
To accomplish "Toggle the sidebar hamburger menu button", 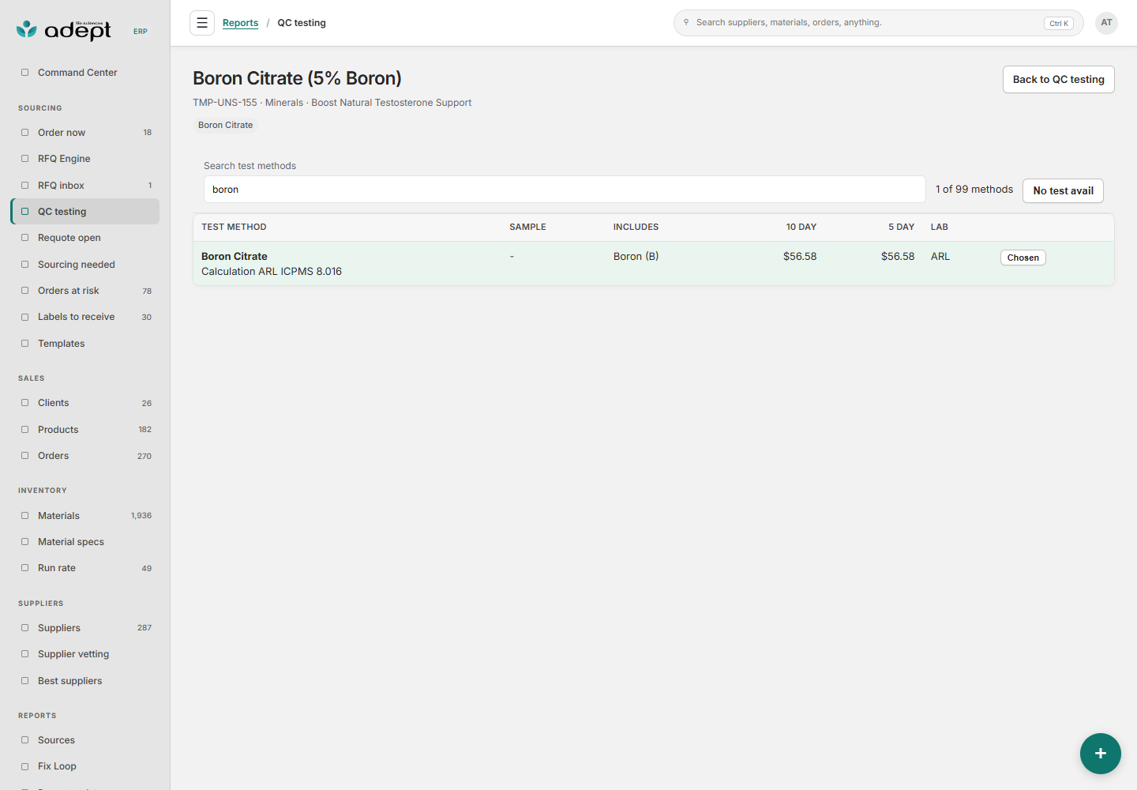I will pos(202,23).
